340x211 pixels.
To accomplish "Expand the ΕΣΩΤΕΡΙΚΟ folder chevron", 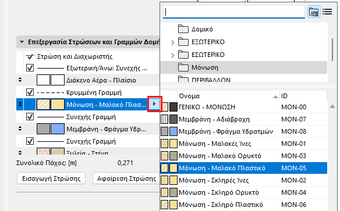I will point(172,55).
